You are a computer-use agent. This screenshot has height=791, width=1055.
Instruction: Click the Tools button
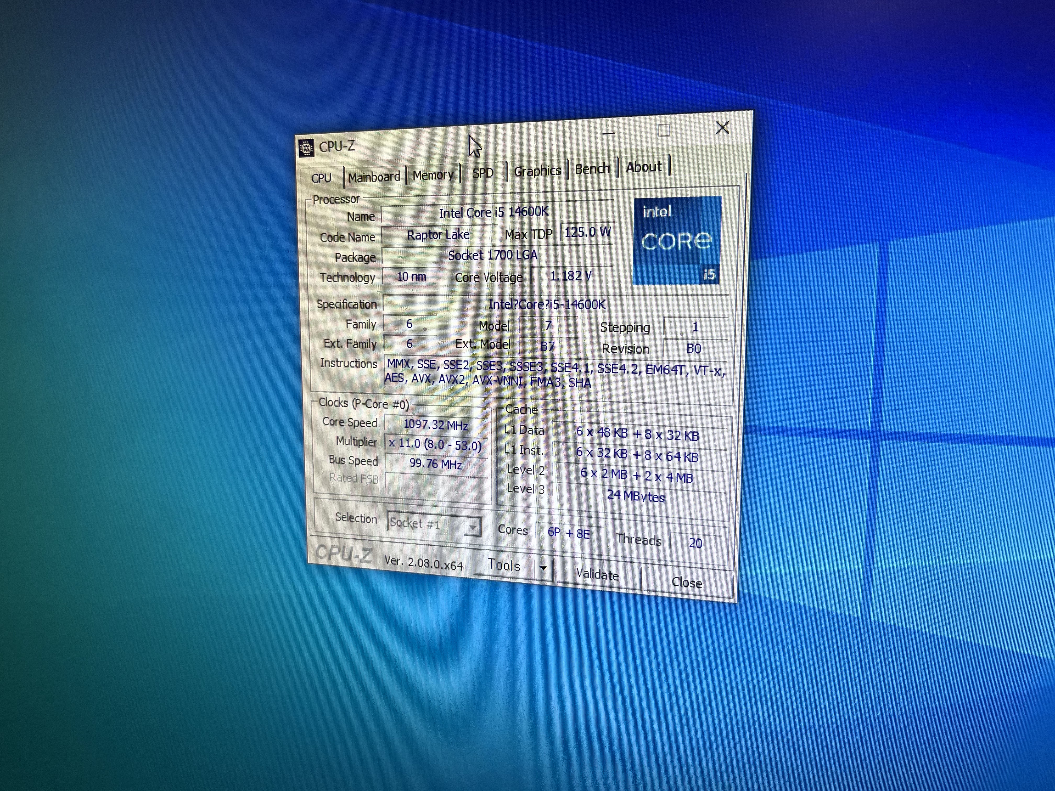(504, 566)
